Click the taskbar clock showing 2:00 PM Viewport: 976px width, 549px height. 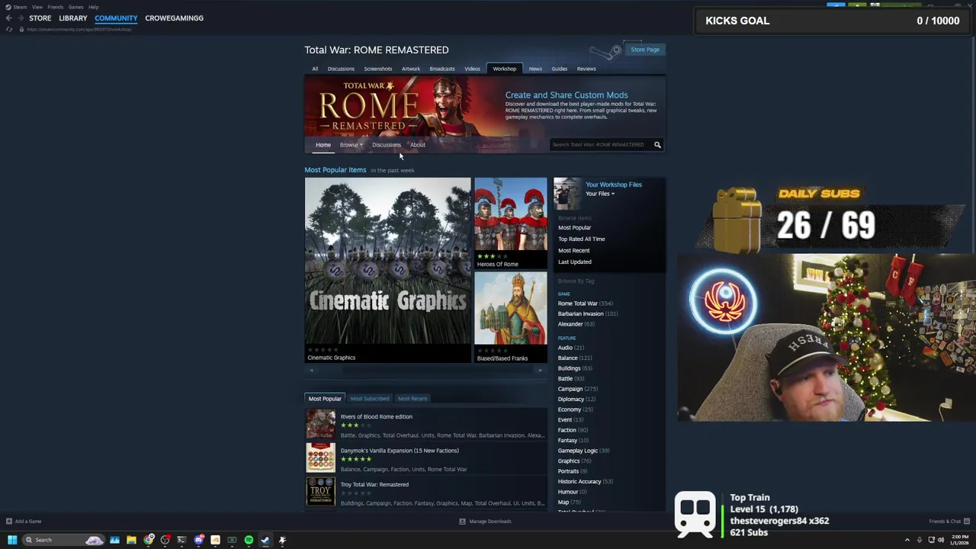(960, 540)
